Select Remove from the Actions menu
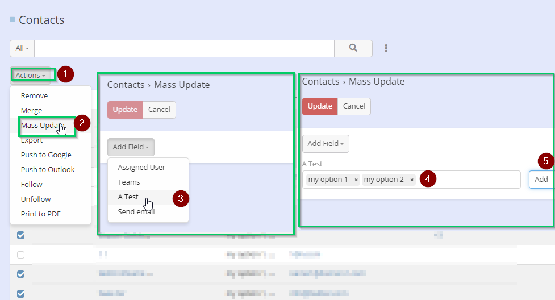 (34, 96)
